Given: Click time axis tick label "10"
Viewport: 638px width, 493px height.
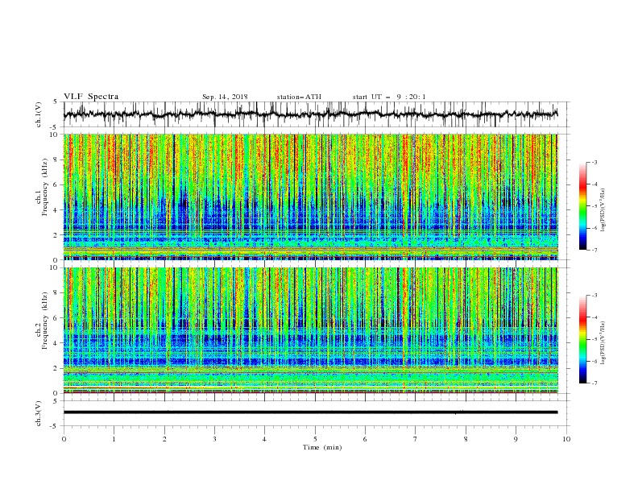Looking at the screenshot, I should [x=566, y=439].
